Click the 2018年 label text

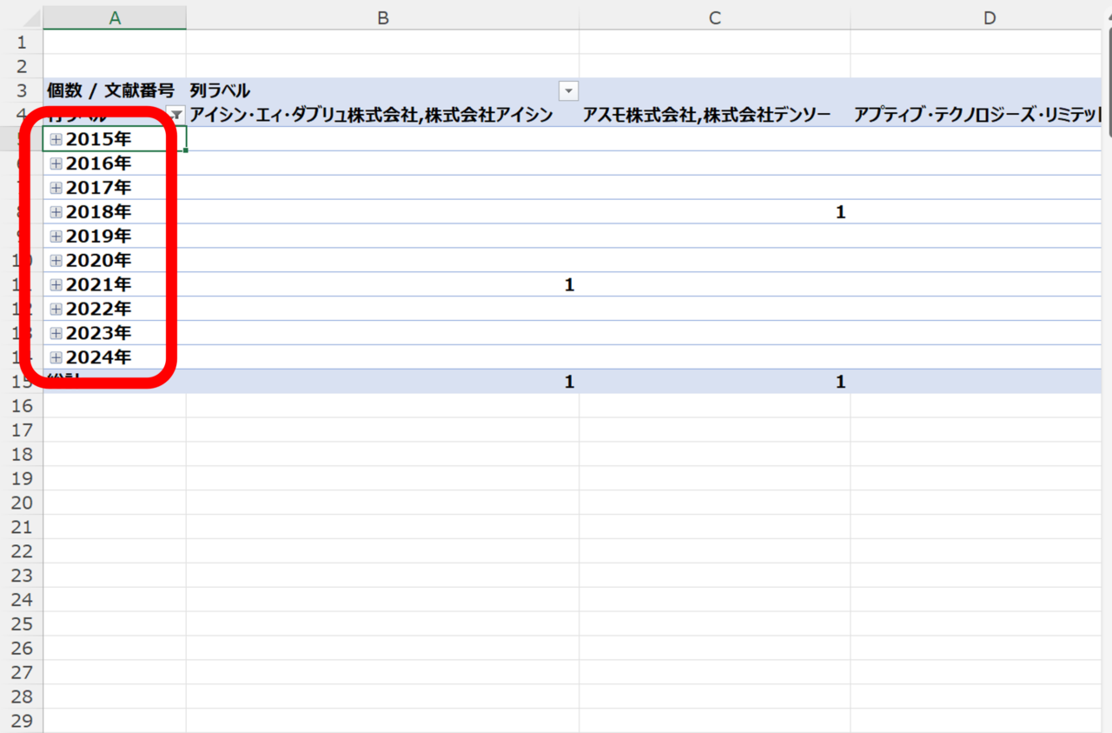(98, 212)
